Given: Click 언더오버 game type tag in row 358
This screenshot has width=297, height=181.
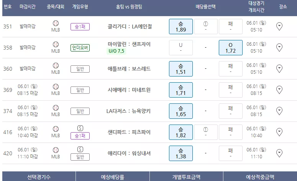Looking at the screenshot, I should (80, 48).
